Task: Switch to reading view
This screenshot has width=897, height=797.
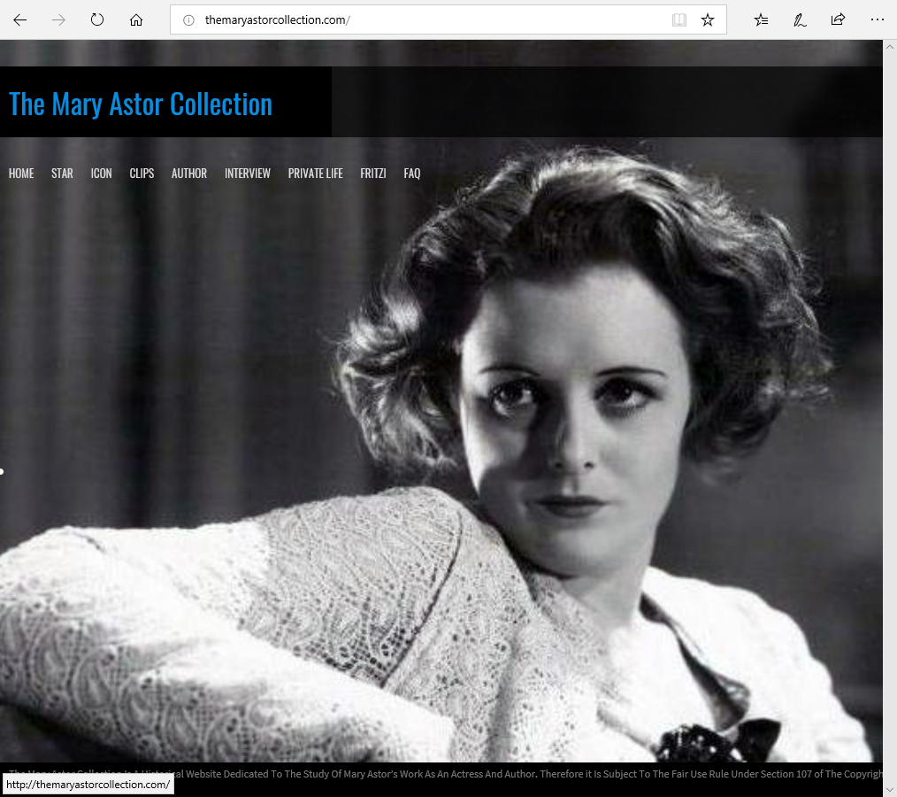Action: 679,20
